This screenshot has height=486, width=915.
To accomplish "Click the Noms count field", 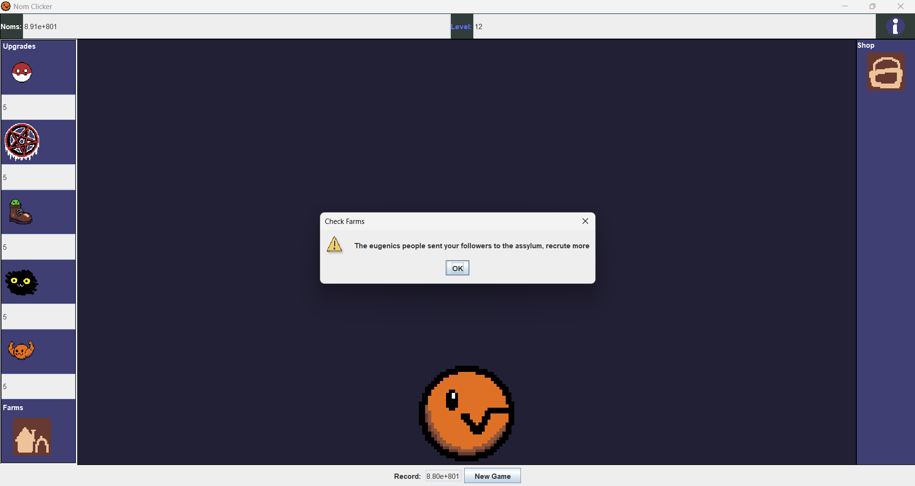I will click(x=236, y=27).
